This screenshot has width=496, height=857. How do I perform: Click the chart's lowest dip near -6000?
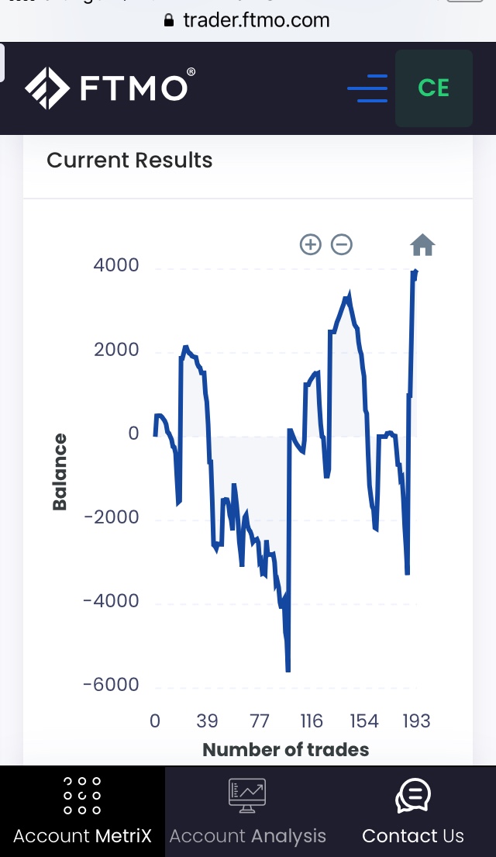point(288,669)
